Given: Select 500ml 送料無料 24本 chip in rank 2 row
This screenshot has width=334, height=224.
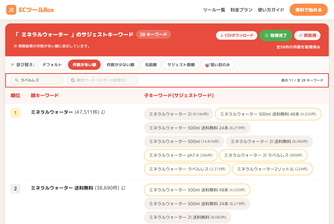Looking at the screenshot, I should (197, 204).
